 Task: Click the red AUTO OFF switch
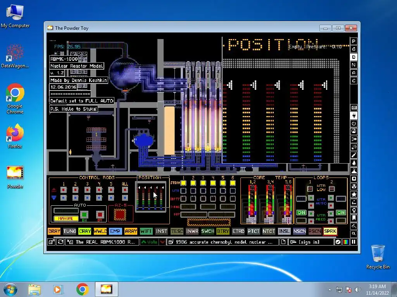pyautogui.click(x=100, y=215)
